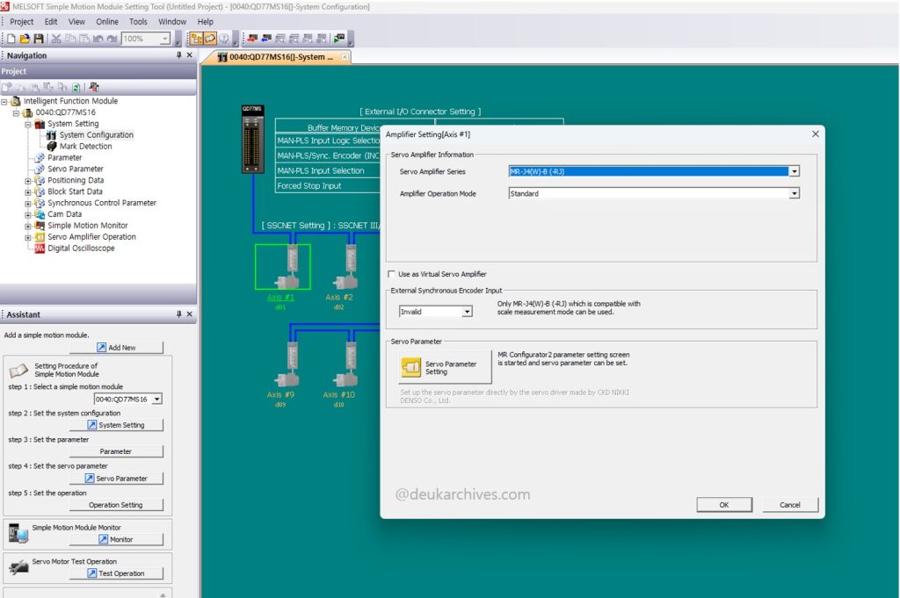Screen dimensions: 900x598
Task: Open the Help menu
Action: (x=205, y=22)
